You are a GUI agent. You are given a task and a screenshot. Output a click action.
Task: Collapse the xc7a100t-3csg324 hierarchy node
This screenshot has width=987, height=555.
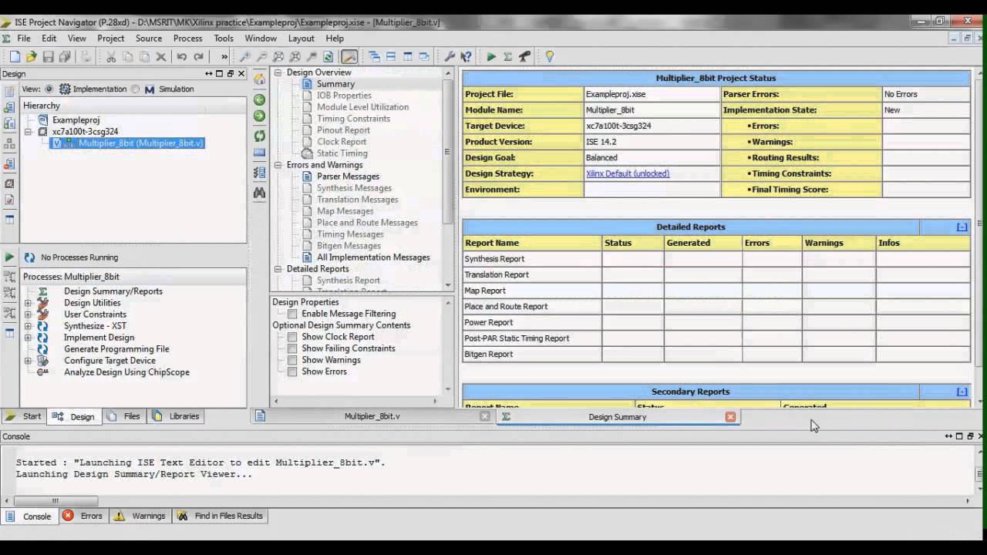[29, 132]
